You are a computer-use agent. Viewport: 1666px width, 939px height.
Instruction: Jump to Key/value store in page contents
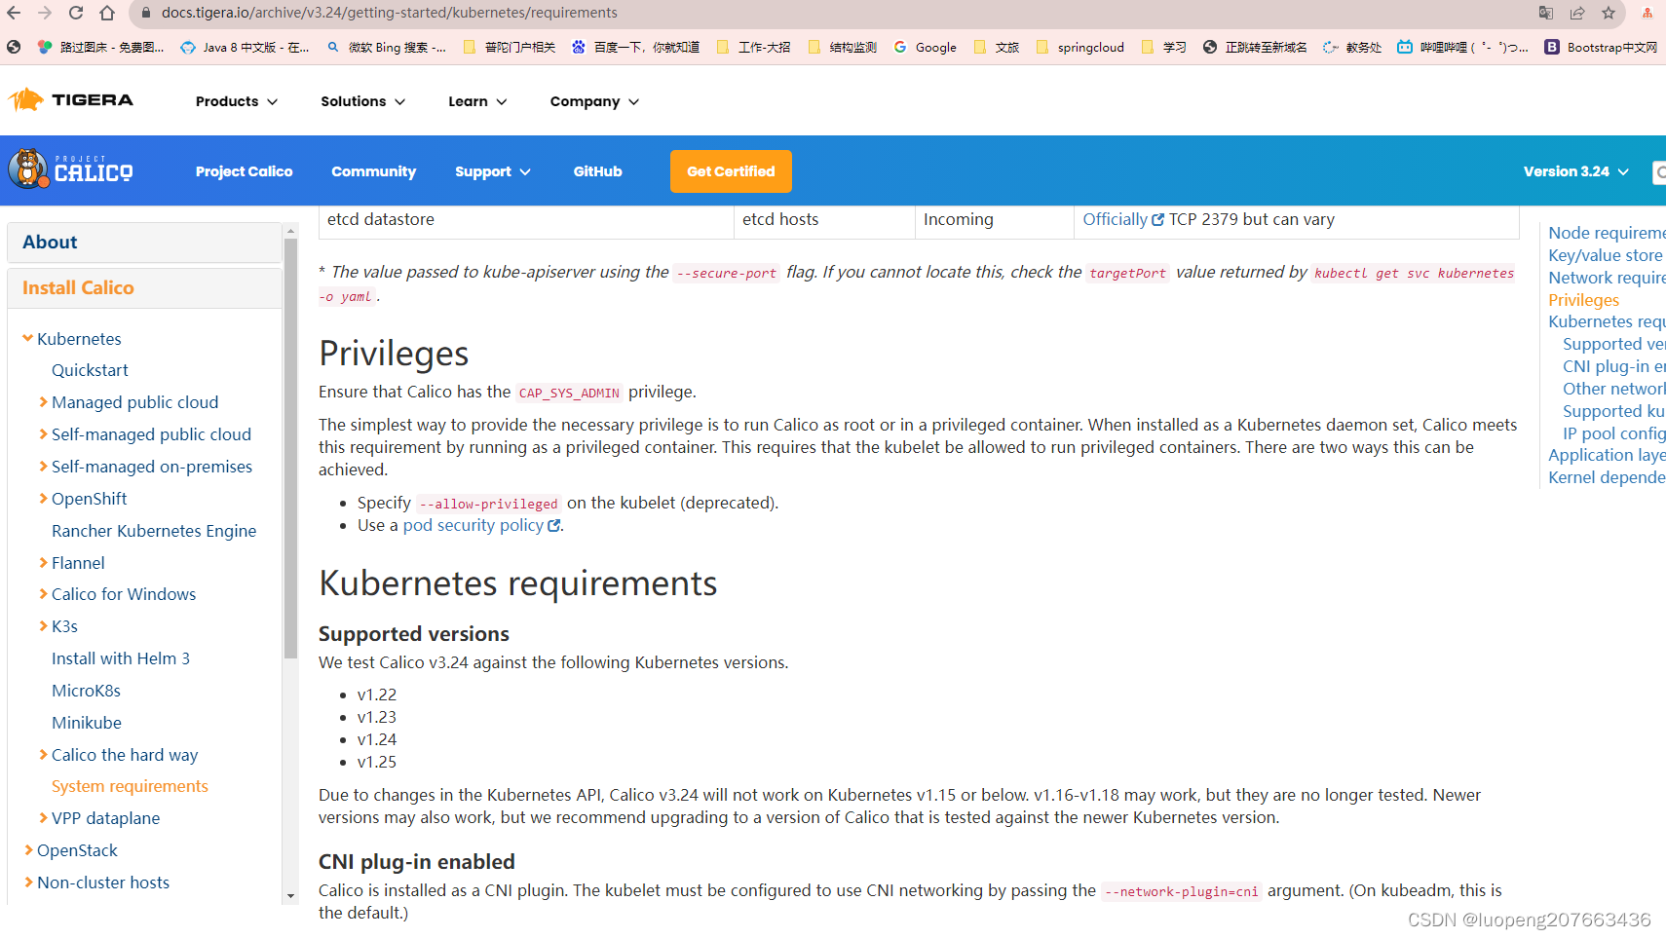[1605, 255]
